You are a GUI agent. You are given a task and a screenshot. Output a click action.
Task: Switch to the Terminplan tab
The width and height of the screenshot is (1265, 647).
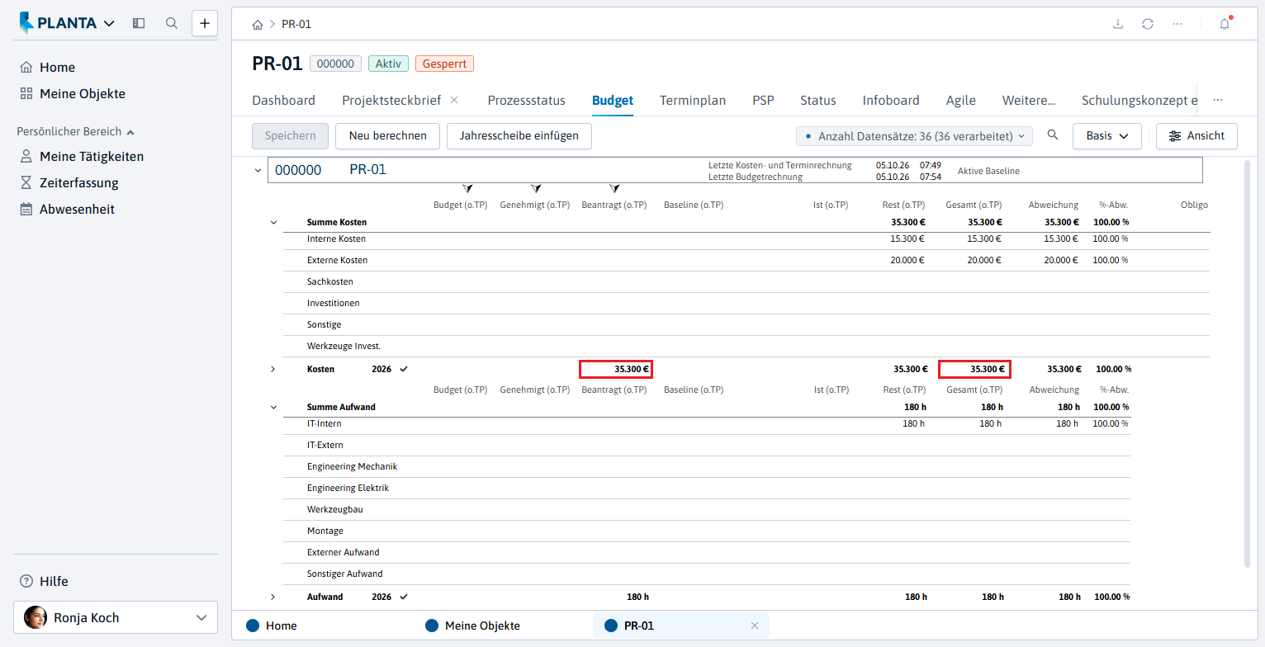[x=693, y=101]
